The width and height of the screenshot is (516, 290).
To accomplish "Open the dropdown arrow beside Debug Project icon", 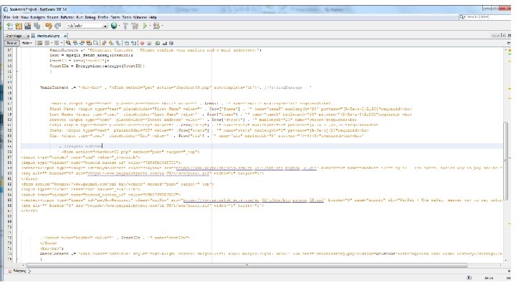I will [x=162, y=26].
